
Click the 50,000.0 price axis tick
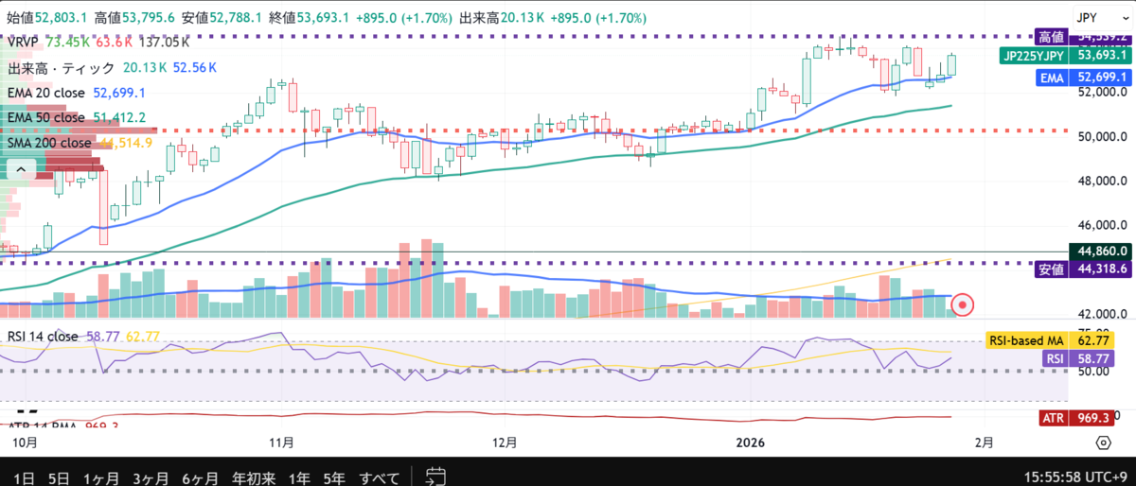(1101, 136)
